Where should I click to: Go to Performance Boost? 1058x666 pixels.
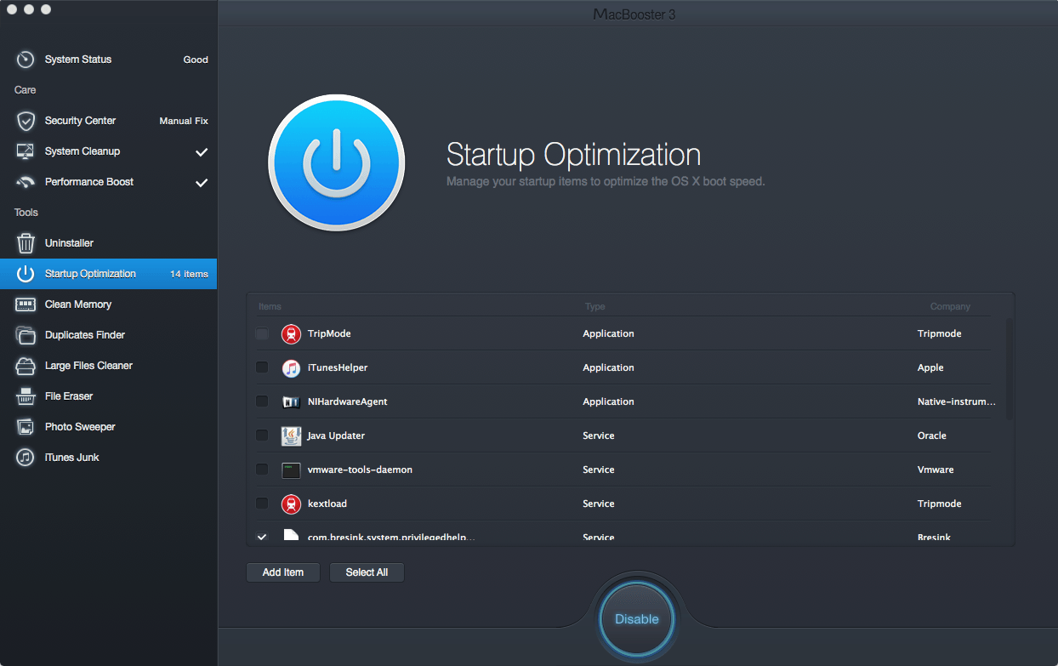(x=108, y=182)
